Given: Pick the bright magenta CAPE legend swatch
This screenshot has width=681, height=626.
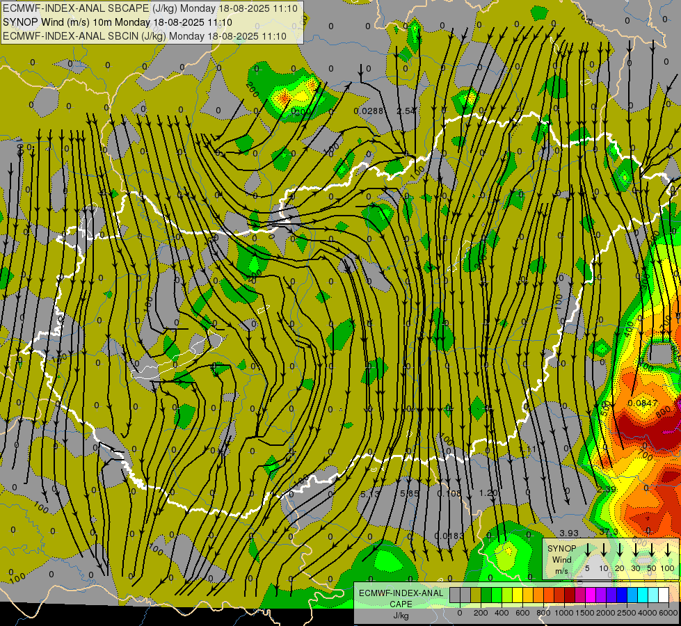Looking at the screenshot, I should pyautogui.click(x=591, y=595).
